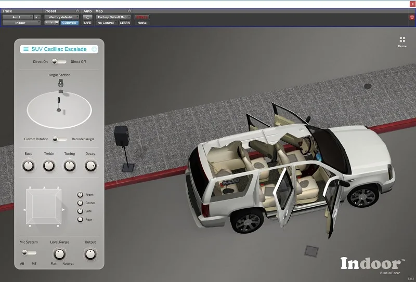Adjust the Output knob
This screenshot has height=282, width=416.
(x=90, y=254)
